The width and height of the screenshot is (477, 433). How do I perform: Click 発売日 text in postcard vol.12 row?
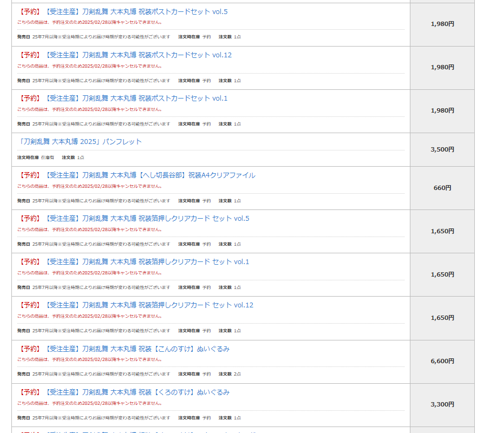94,81
